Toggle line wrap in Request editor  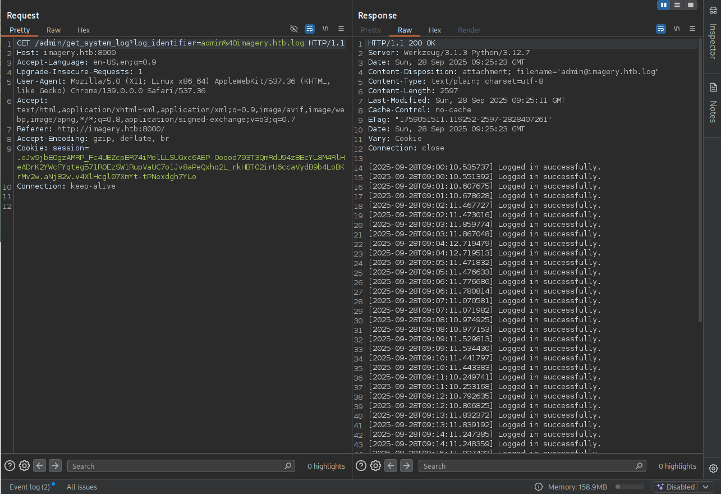point(310,29)
